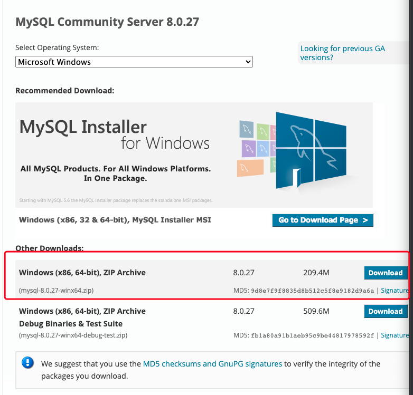Click the gray-blue dolphin tile in banner

[x=247, y=129]
